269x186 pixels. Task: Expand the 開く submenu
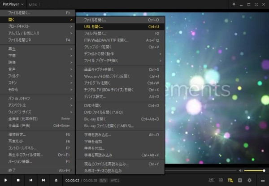(x=38, y=20)
